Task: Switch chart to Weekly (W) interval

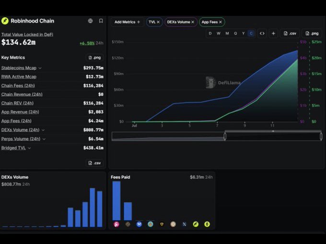Action: (219, 34)
